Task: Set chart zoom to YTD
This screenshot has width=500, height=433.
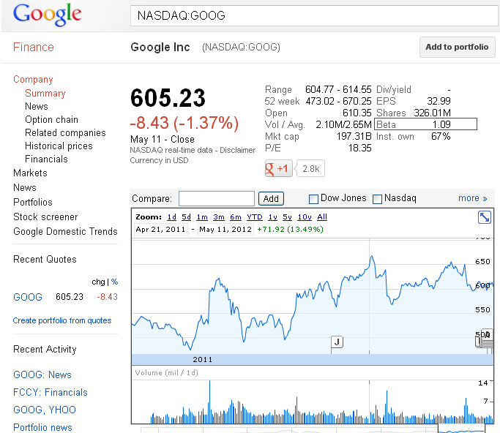Action: point(255,217)
